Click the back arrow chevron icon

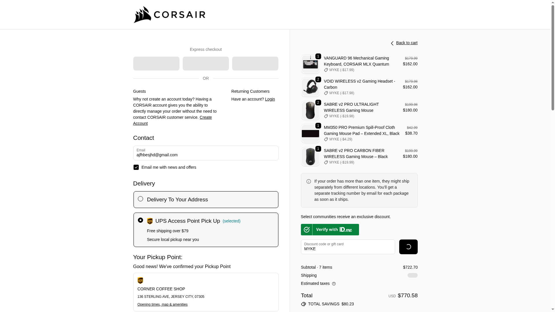[392, 43]
